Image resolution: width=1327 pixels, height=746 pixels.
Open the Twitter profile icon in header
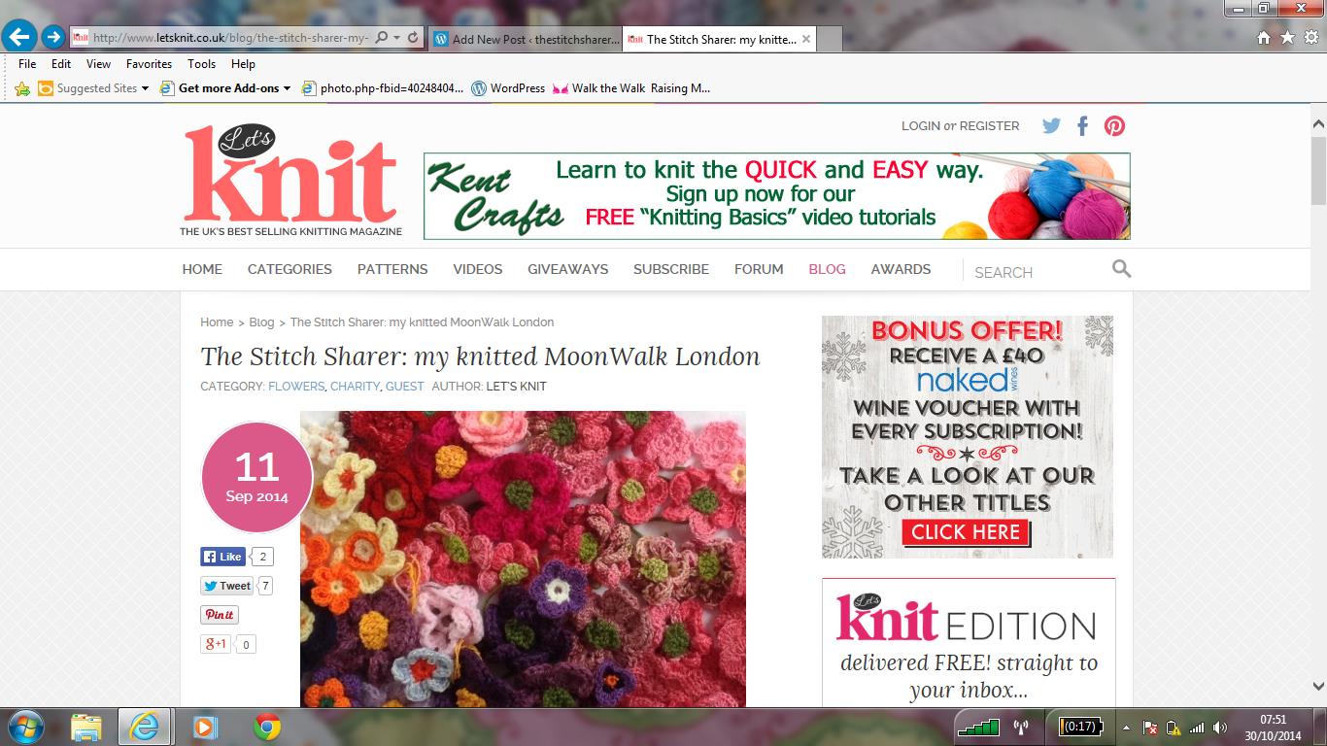click(x=1051, y=125)
